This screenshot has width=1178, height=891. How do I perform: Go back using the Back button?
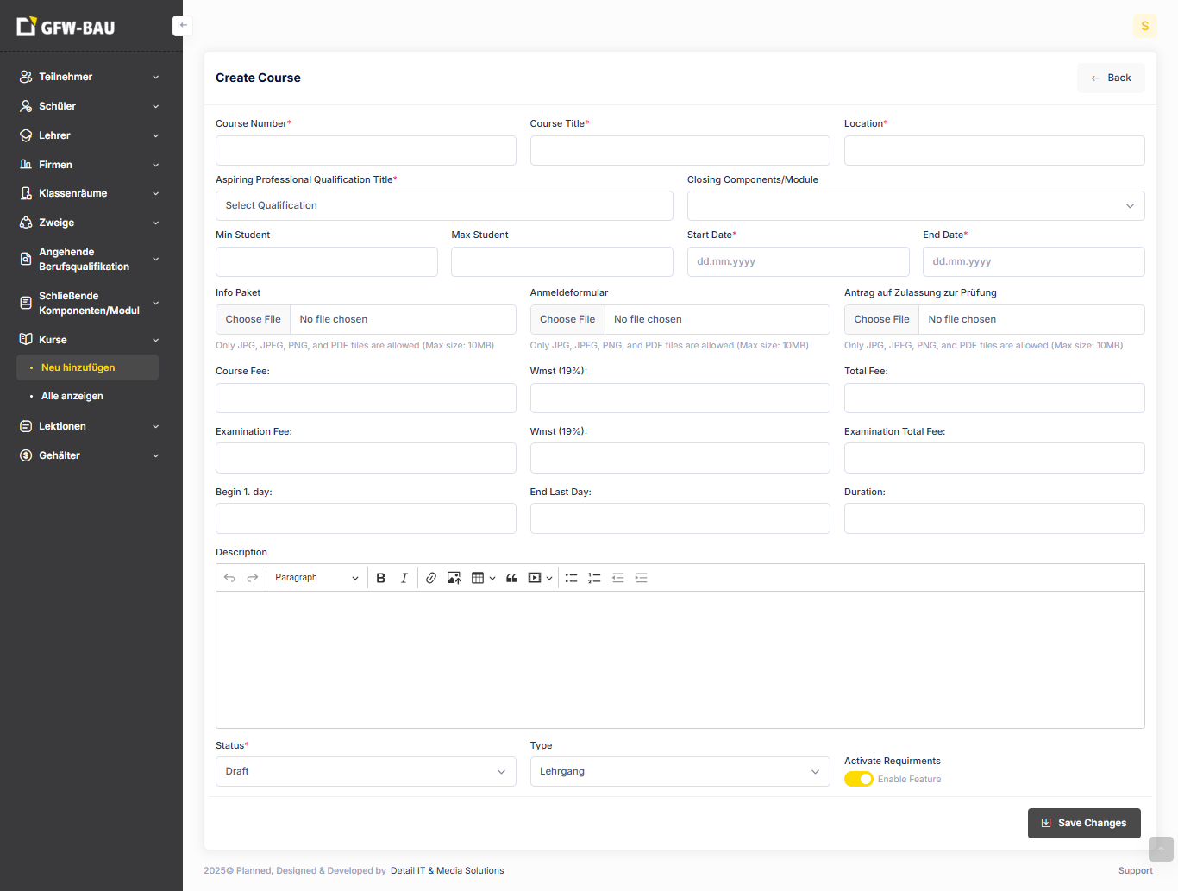coord(1111,78)
